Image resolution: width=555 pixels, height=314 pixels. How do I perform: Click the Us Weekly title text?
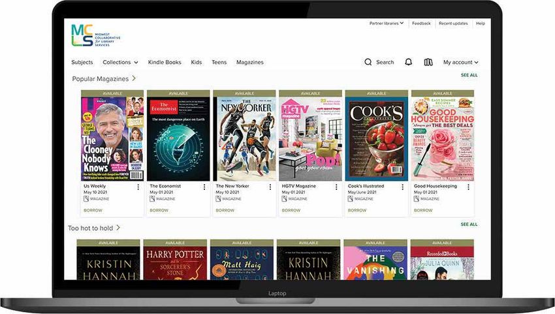click(x=95, y=186)
